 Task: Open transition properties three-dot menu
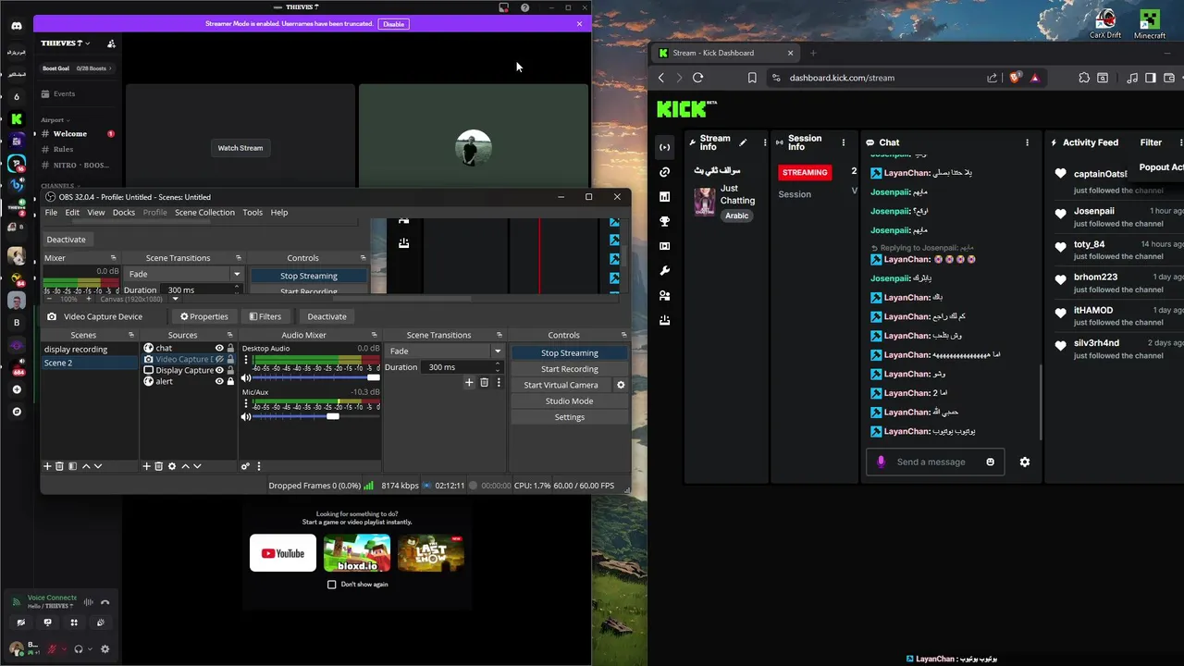(499, 382)
